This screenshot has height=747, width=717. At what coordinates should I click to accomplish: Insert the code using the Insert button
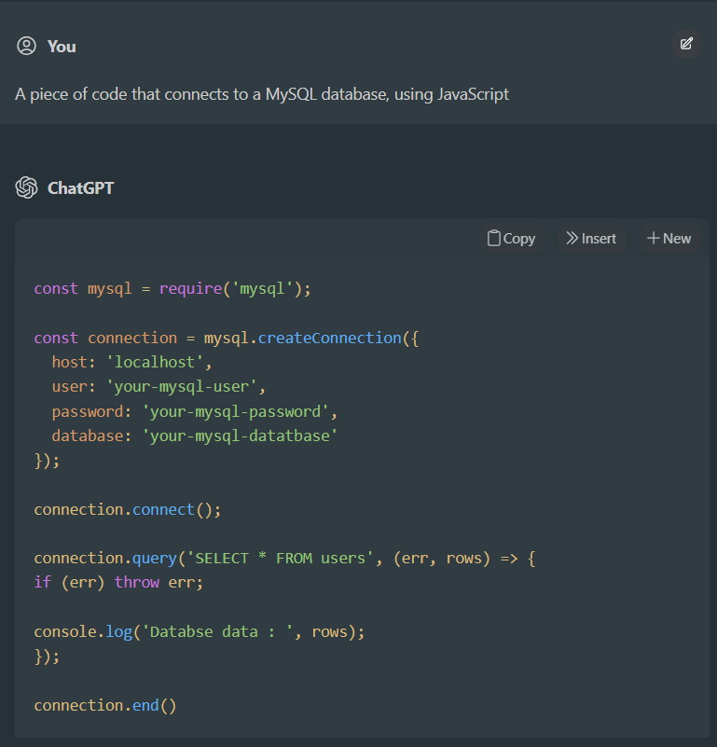[x=590, y=238]
